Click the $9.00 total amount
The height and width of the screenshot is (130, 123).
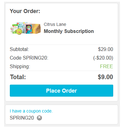click(105, 77)
